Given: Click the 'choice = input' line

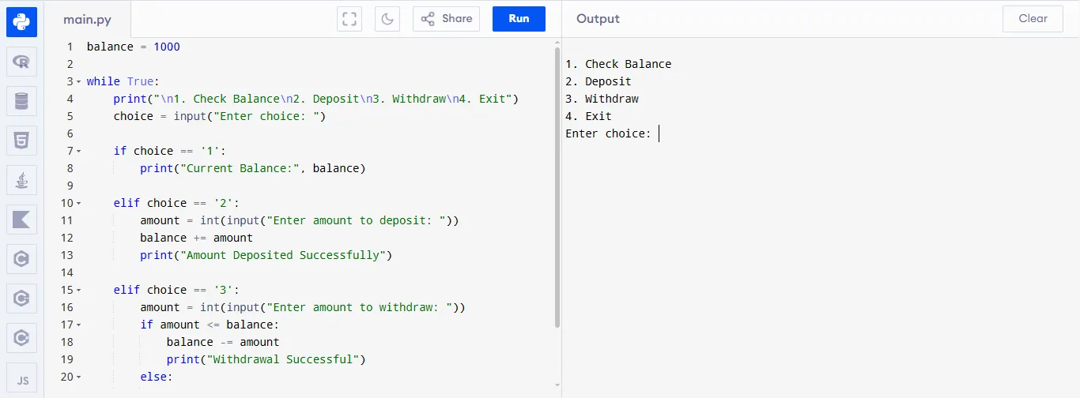Looking at the screenshot, I should click(x=220, y=116).
